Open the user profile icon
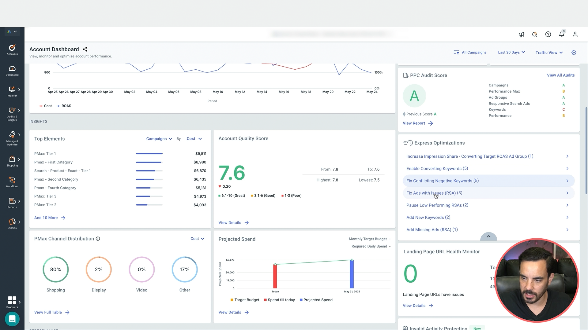 pyautogui.click(x=575, y=34)
